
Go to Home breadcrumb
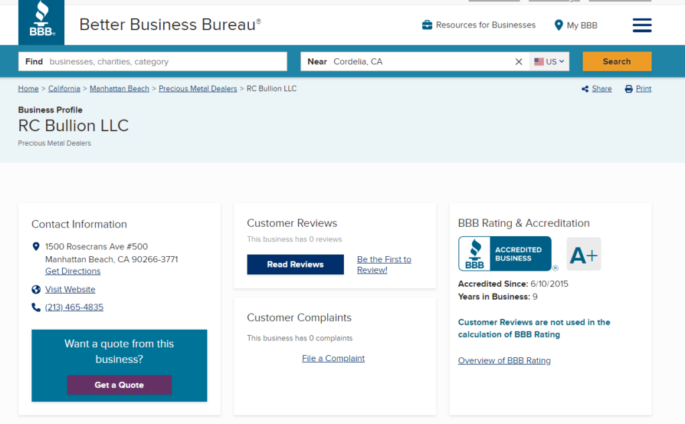[x=28, y=89]
